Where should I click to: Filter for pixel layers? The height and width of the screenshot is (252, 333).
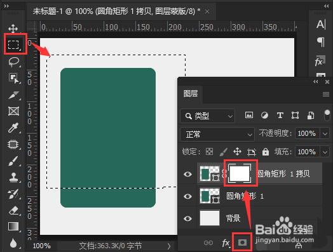249,115
